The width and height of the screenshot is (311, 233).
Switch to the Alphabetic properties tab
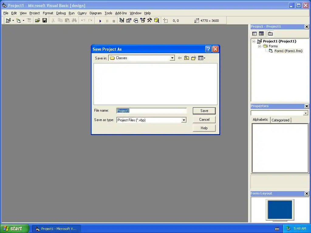pyautogui.click(x=260, y=120)
